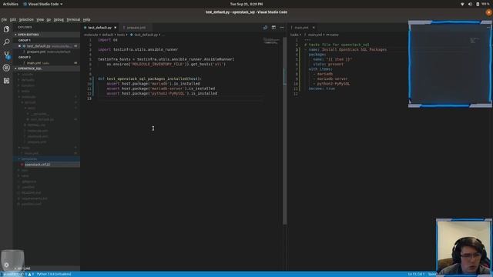Open the Extensions view icon
The width and height of the screenshot is (493, 277).
6,81
